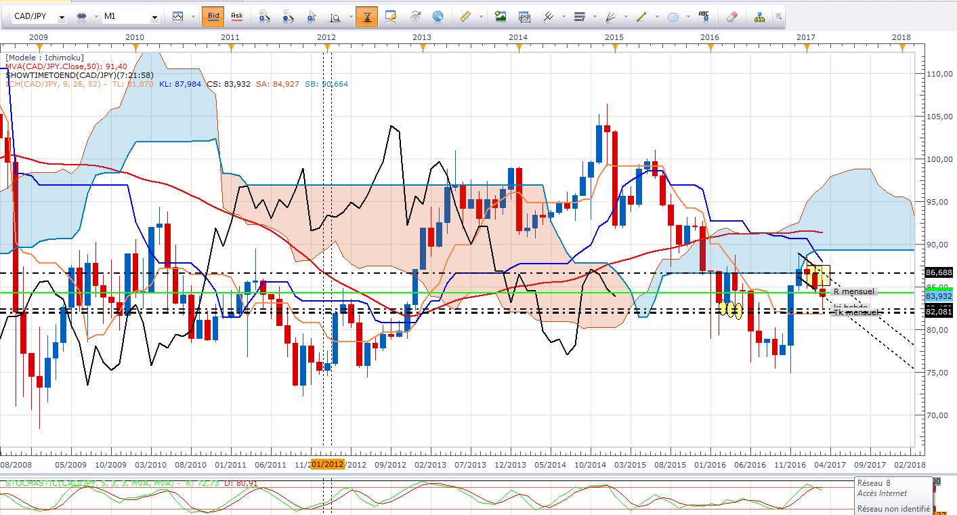Screen dimensions: 957x515
Task: Select the zoom pointer cursor tool
Action: point(312,16)
